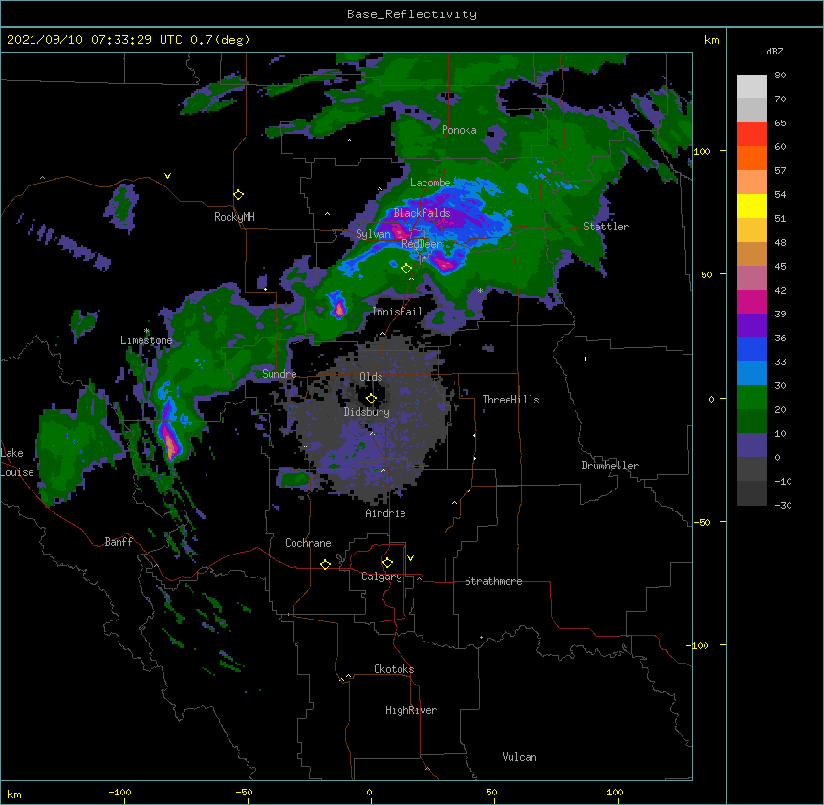Pick the lightest gray 80 dBZ swatch
The height and width of the screenshot is (805, 824).
coord(751,87)
